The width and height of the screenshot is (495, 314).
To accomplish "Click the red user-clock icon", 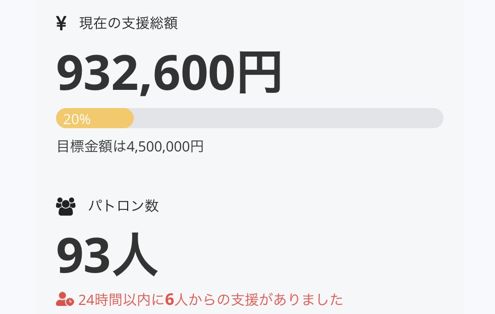I will pos(65,299).
